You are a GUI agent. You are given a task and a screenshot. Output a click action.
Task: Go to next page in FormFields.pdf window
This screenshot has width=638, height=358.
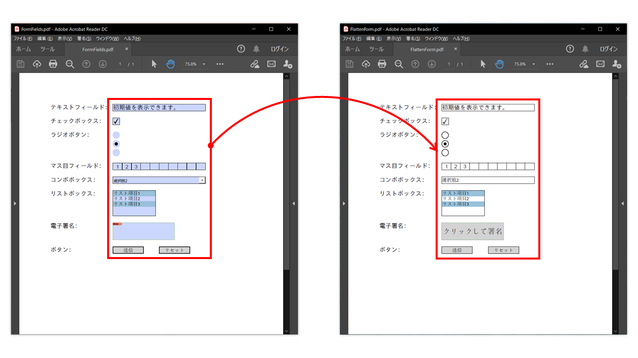pyautogui.click(x=103, y=64)
